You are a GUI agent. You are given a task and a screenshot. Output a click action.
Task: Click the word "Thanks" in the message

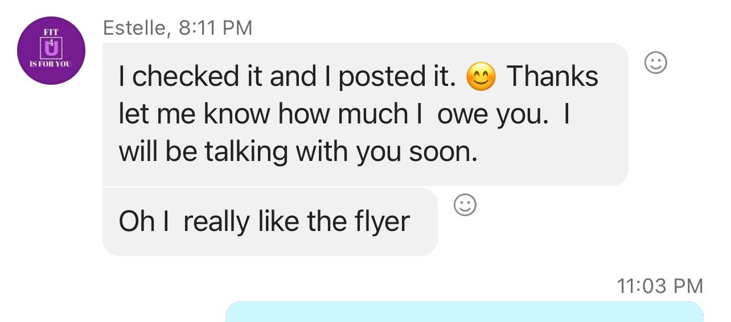(x=552, y=77)
